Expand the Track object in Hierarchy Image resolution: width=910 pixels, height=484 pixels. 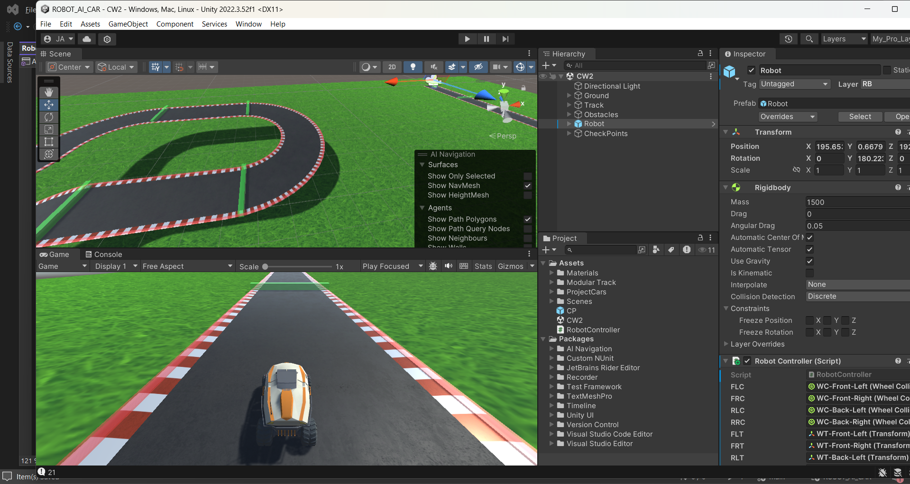pos(569,105)
